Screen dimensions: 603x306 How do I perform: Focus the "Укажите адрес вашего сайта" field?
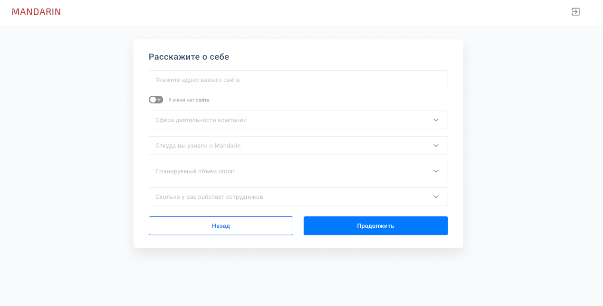pyautogui.click(x=298, y=80)
